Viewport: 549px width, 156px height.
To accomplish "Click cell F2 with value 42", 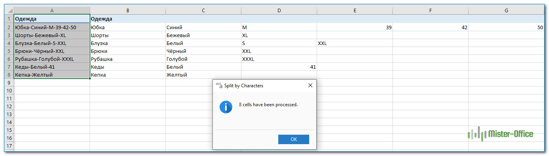I will 430,28.
